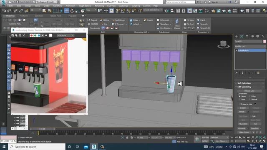Activate Select and Rotate tool

tap(72, 11)
